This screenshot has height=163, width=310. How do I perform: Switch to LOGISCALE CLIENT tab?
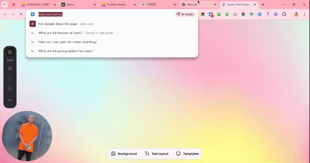pos(38,5)
